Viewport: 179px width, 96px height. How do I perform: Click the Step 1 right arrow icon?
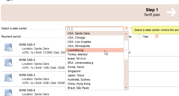click(x=171, y=12)
